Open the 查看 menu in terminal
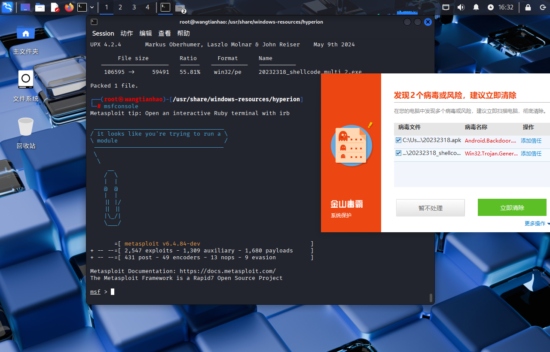This screenshot has height=352, width=550. 165,33
